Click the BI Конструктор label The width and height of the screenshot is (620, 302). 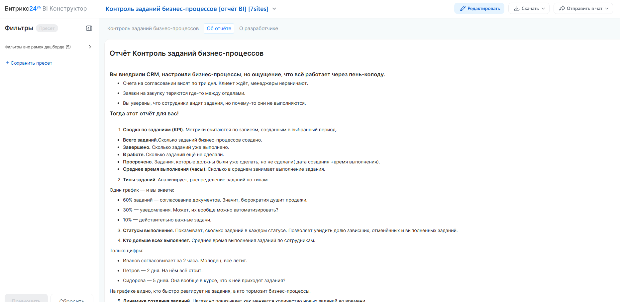64,9
